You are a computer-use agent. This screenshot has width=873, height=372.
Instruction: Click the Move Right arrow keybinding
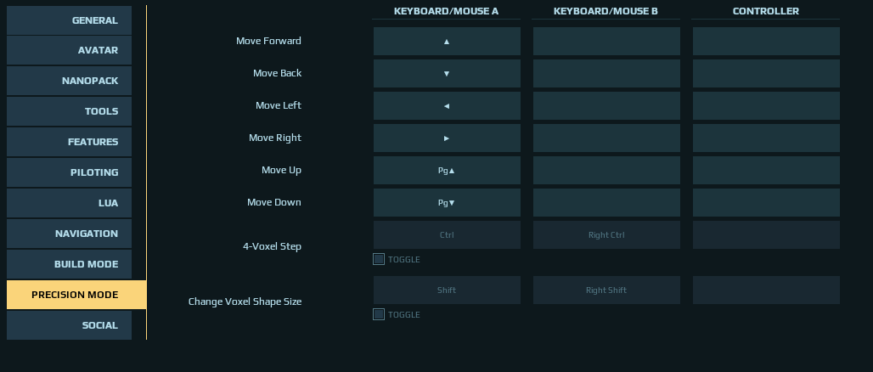point(447,138)
